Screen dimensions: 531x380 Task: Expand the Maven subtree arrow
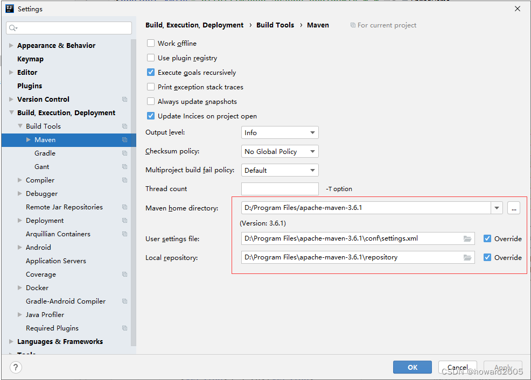coord(29,140)
